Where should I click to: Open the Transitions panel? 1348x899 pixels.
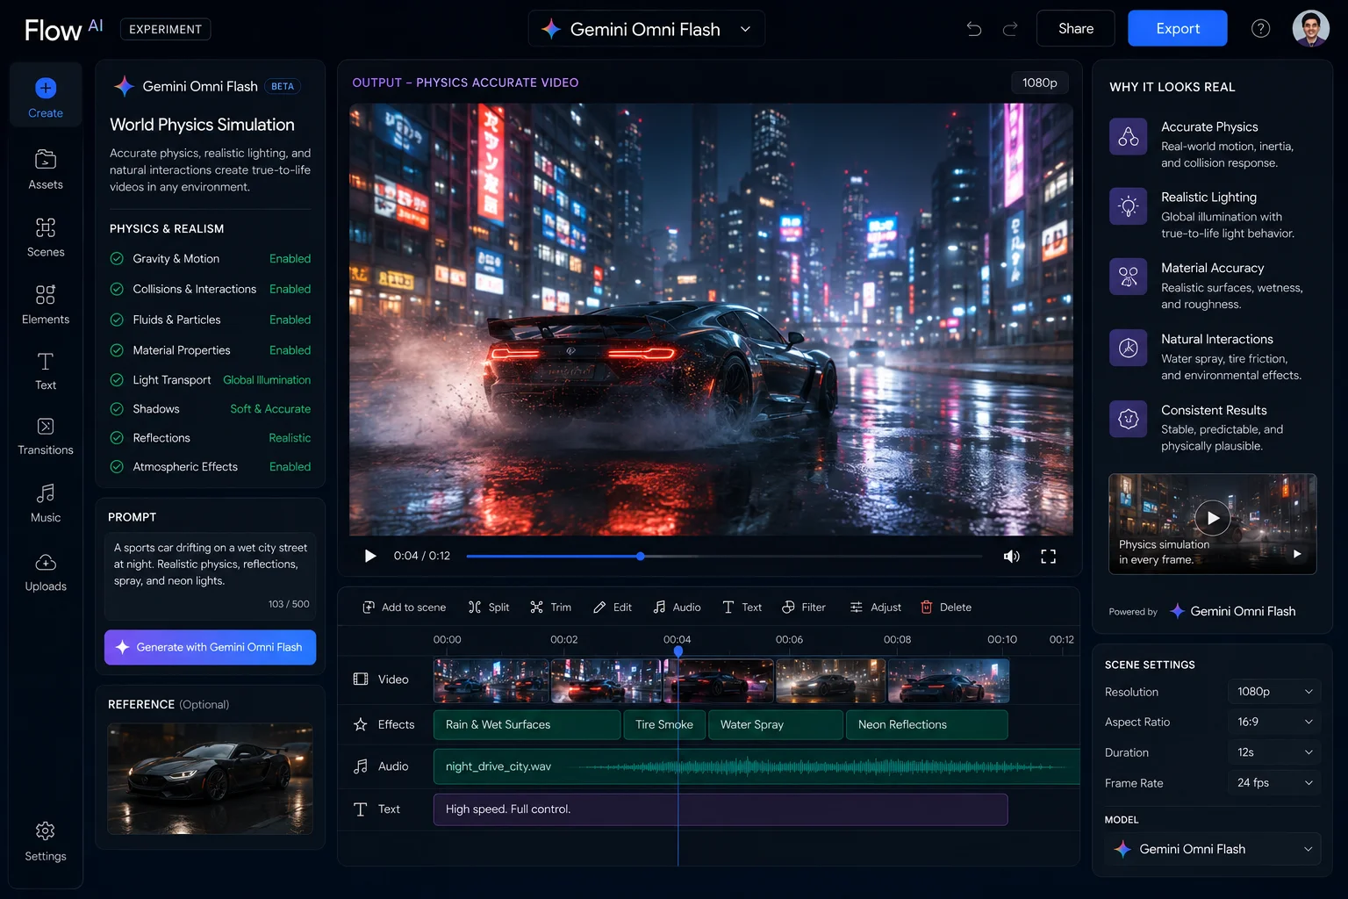click(x=46, y=436)
